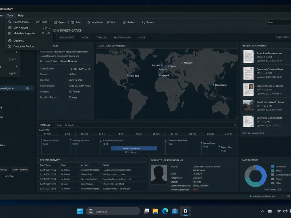Select Customize Toolbar... in the Tools menu
This screenshot has width=291, height=218.
29,47
